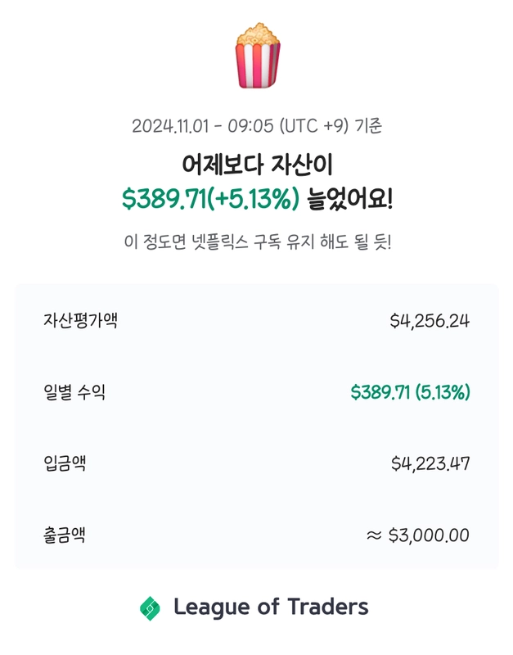The width and height of the screenshot is (513, 655).
Task: Click the headline 어제보다 자산이
Action: [x=257, y=165]
